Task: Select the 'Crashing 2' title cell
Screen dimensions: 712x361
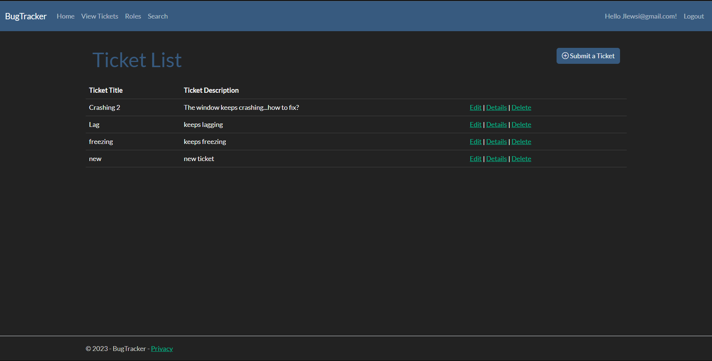Action: coord(105,108)
